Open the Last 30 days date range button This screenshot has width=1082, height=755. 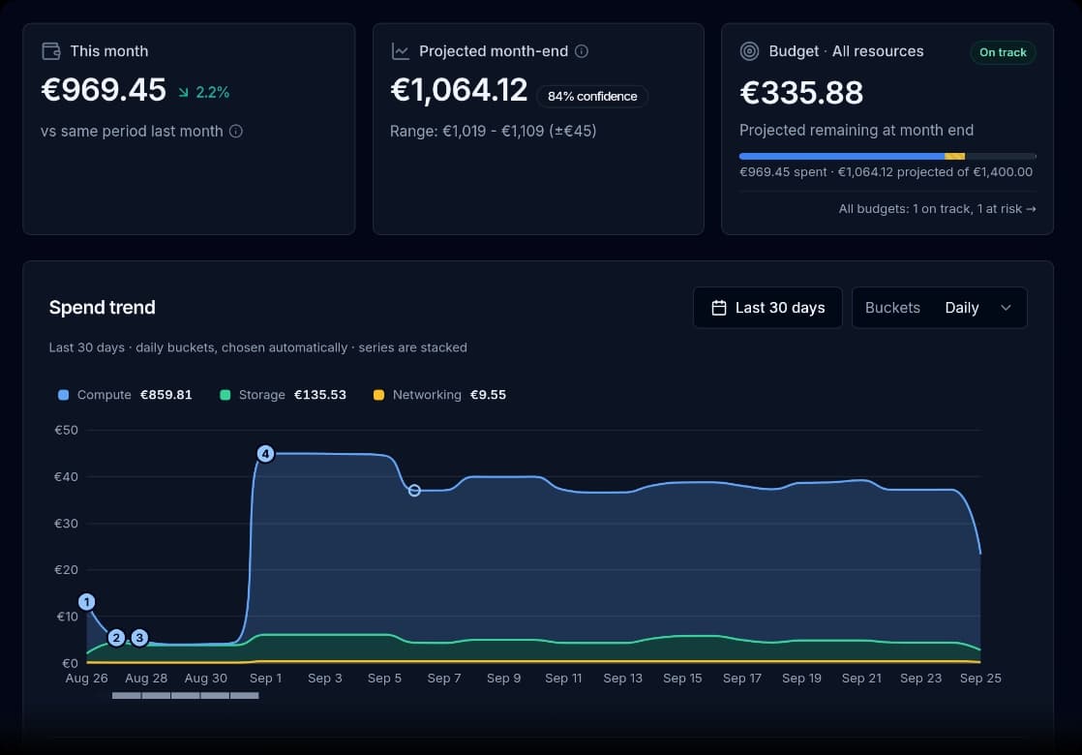767,308
